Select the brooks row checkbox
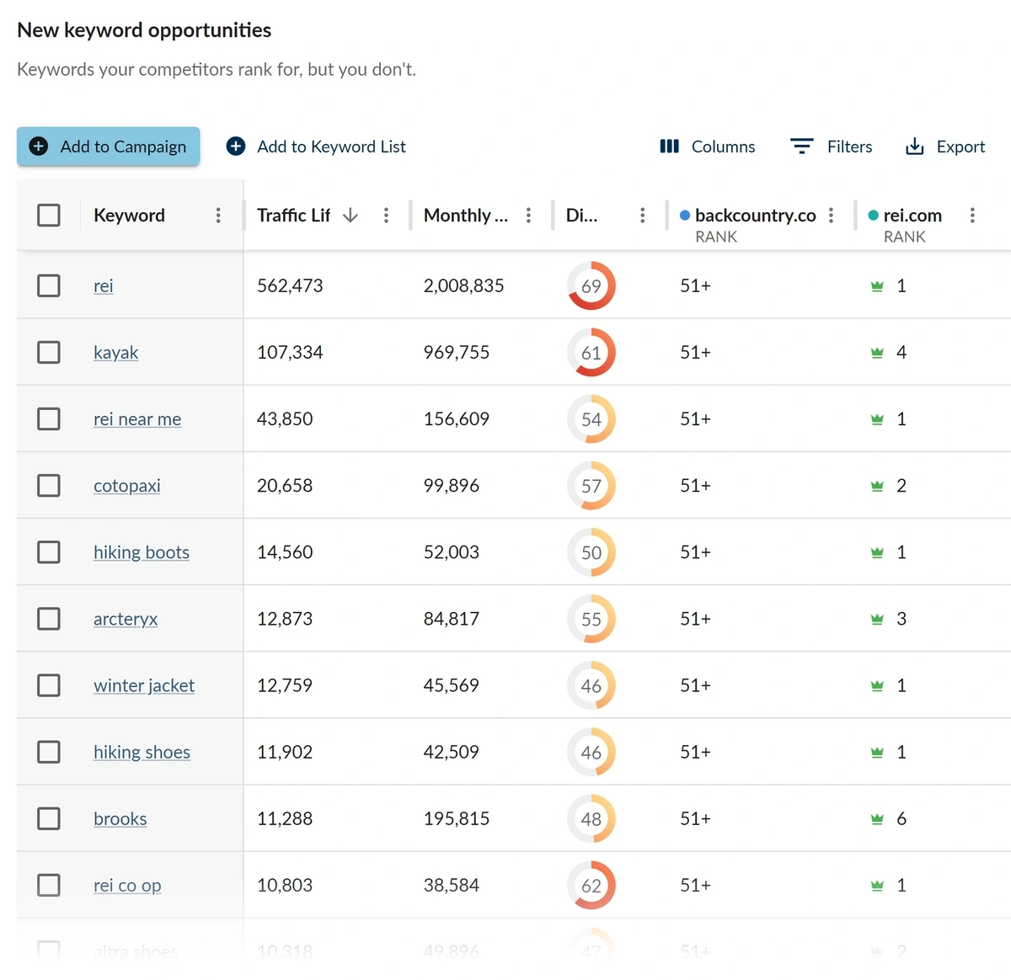 click(49, 818)
